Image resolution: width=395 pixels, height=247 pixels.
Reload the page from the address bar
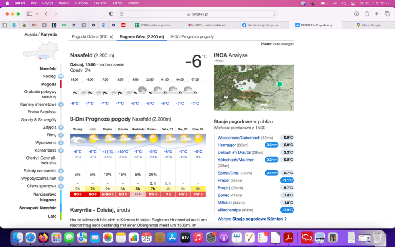pos(274,14)
